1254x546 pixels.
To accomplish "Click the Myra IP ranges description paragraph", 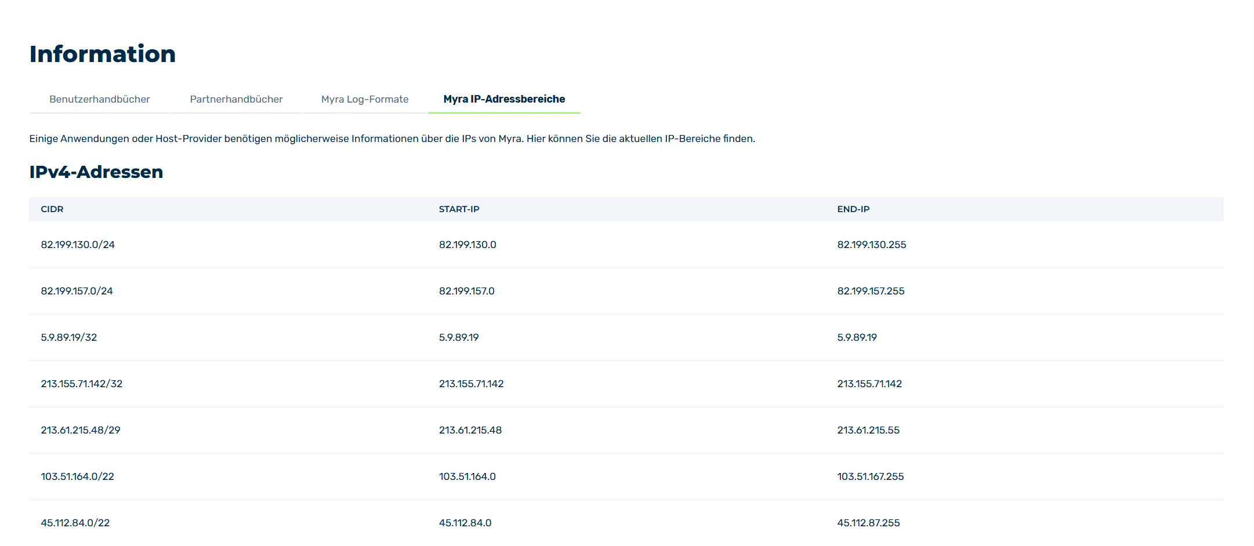I will pyautogui.click(x=392, y=139).
